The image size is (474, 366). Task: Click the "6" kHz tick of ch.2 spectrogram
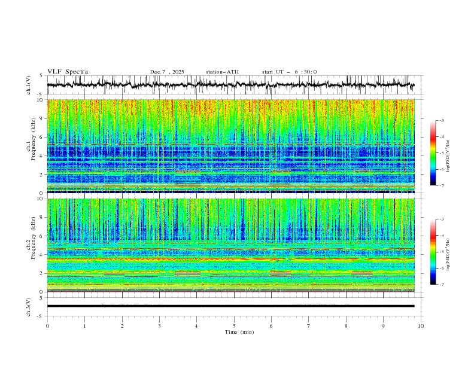(x=42, y=236)
